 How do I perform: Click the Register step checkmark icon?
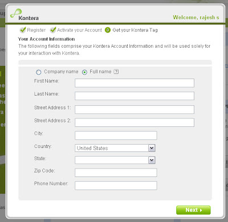(x=23, y=30)
